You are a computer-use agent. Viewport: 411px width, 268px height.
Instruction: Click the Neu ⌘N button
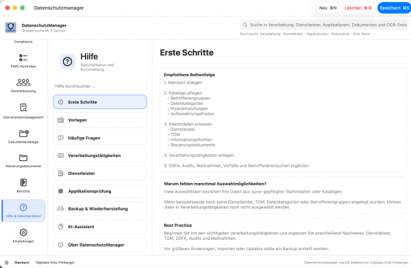pos(327,8)
